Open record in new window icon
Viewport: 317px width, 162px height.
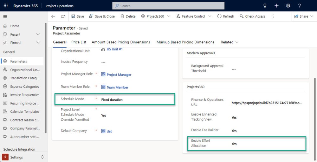[63, 16]
